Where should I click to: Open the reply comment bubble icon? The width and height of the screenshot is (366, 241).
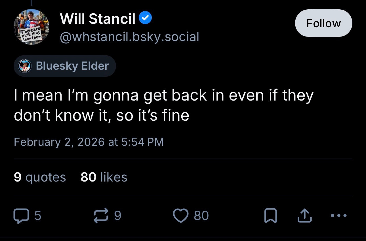pyautogui.click(x=21, y=216)
